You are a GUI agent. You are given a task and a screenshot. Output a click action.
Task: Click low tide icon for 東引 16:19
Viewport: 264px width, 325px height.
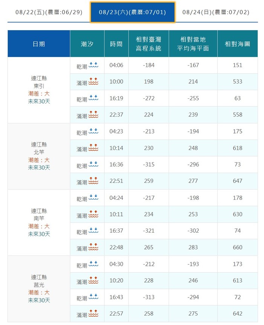pyautogui.click(x=93, y=98)
